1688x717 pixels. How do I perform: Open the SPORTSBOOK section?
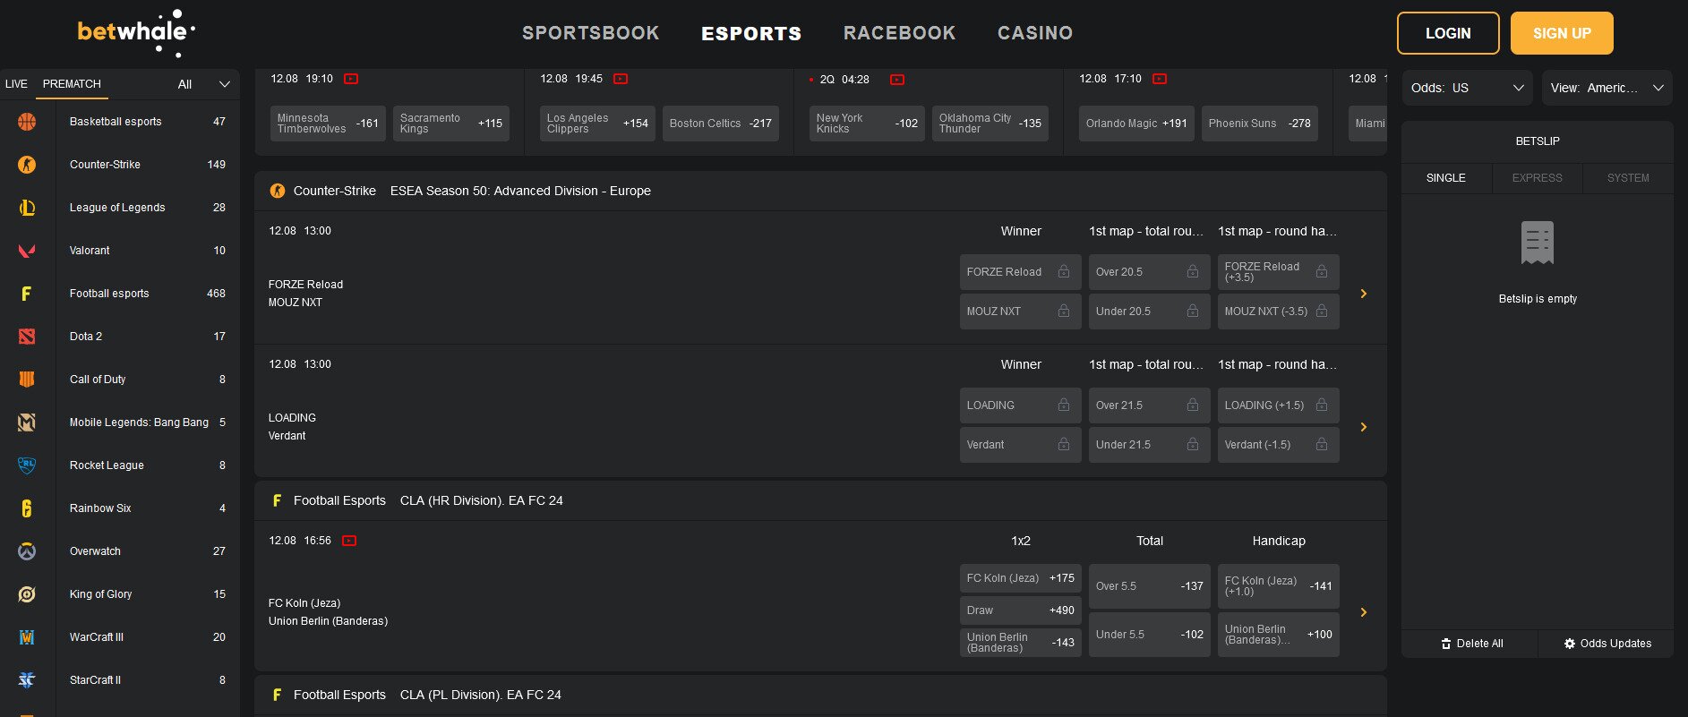591,33
